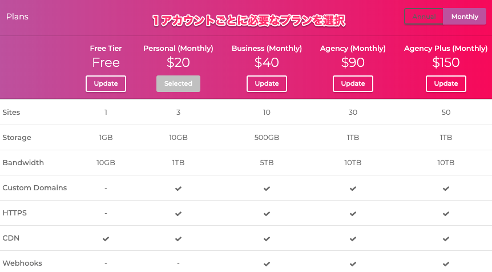Click the 500GB storage value for Business
Viewport: 492px width, 272px height.
(267, 138)
